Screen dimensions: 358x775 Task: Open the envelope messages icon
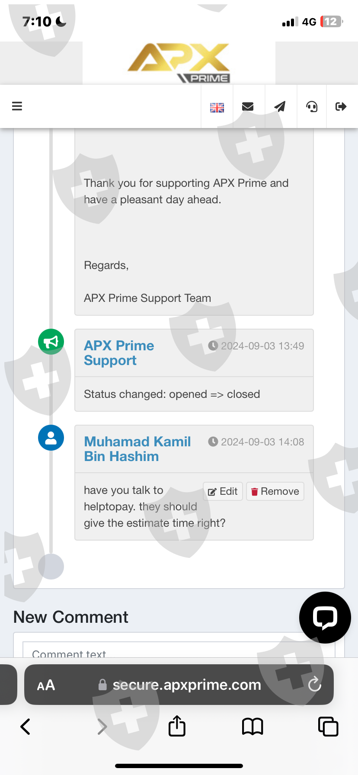[248, 106]
